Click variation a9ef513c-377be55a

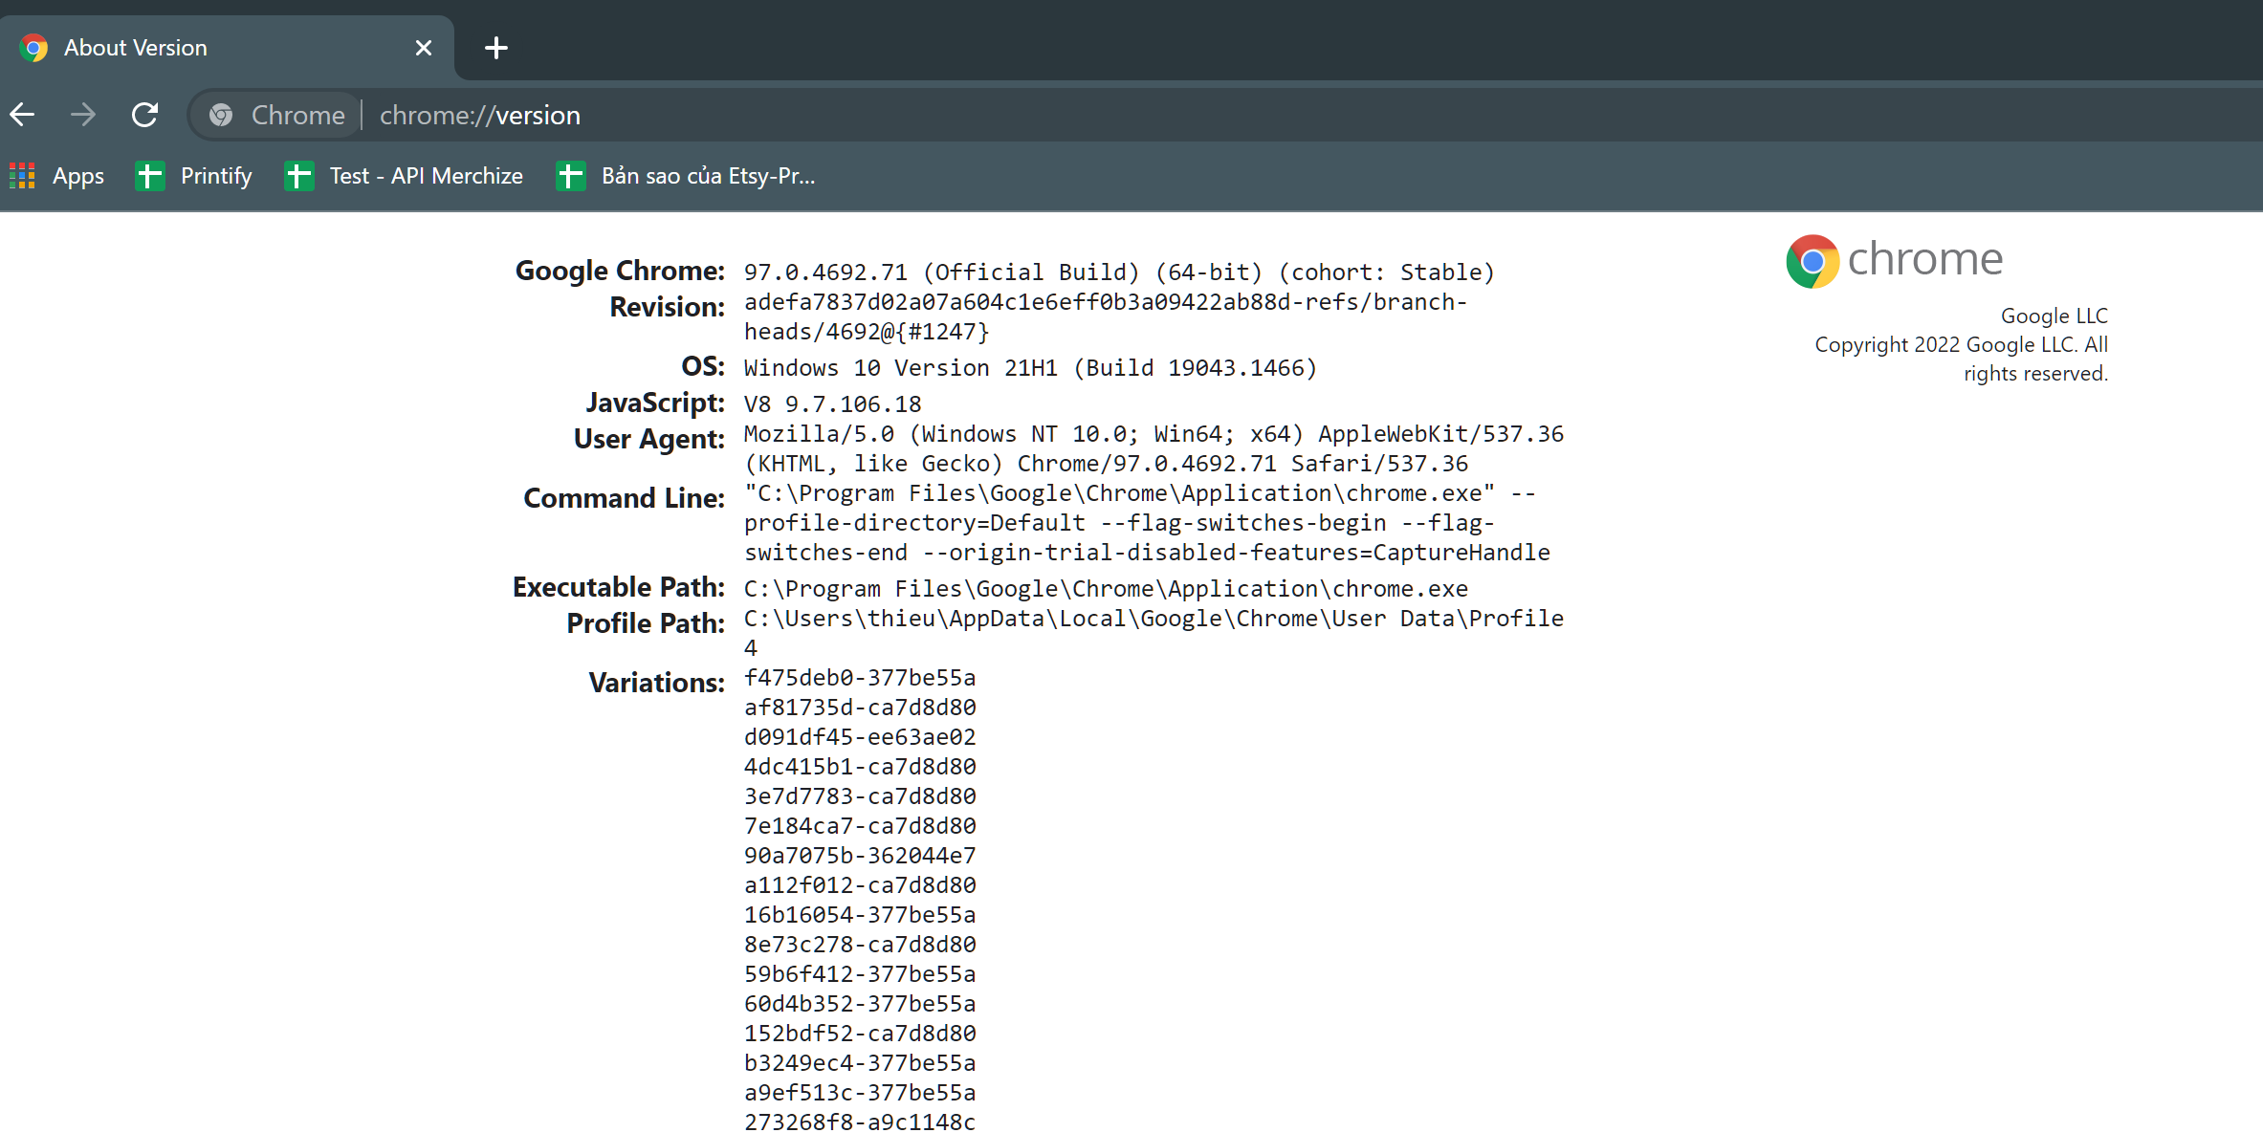[860, 1093]
